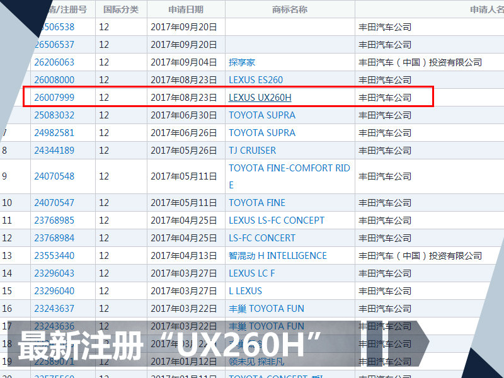Open 丰巢 TOYOTA FUN in row 16

tap(266, 309)
